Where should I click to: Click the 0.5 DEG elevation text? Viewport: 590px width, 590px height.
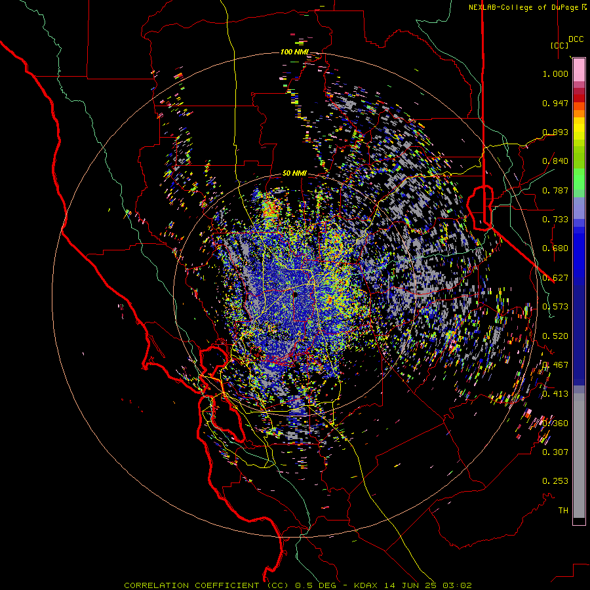tap(316, 585)
